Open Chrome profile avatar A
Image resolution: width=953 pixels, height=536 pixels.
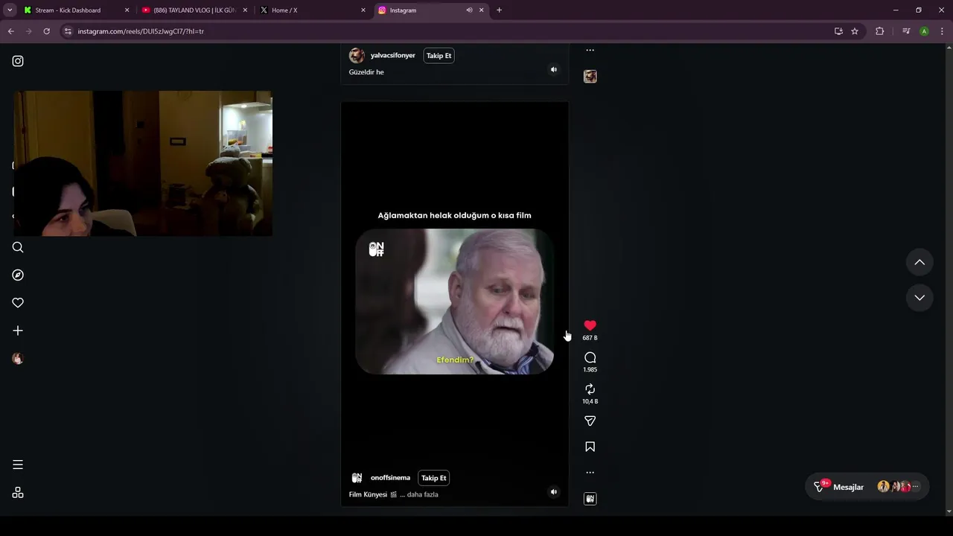point(924,31)
